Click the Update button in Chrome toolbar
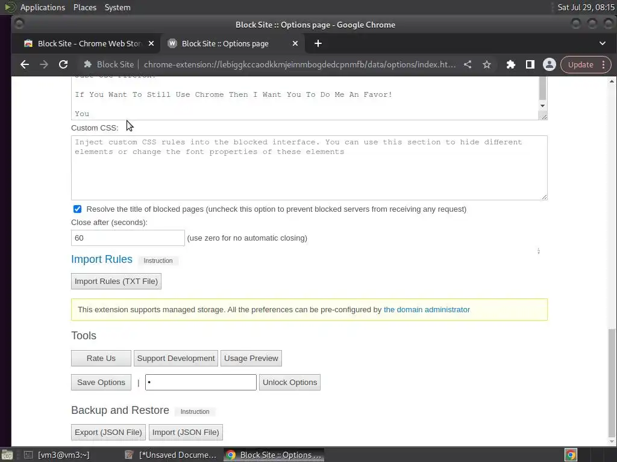The width and height of the screenshot is (617, 462). [x=580, y=64]
